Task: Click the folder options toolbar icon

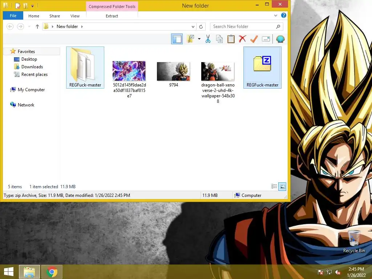Action: (x=190, y=39)
